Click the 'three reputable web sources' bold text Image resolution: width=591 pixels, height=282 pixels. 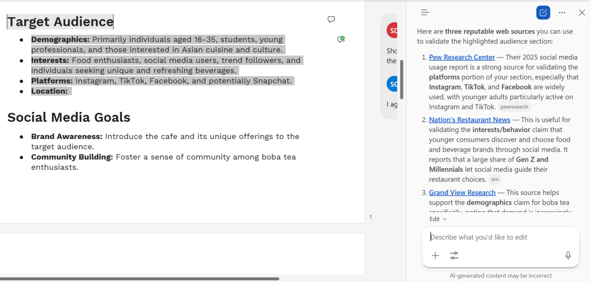click(x=489, y=31)
